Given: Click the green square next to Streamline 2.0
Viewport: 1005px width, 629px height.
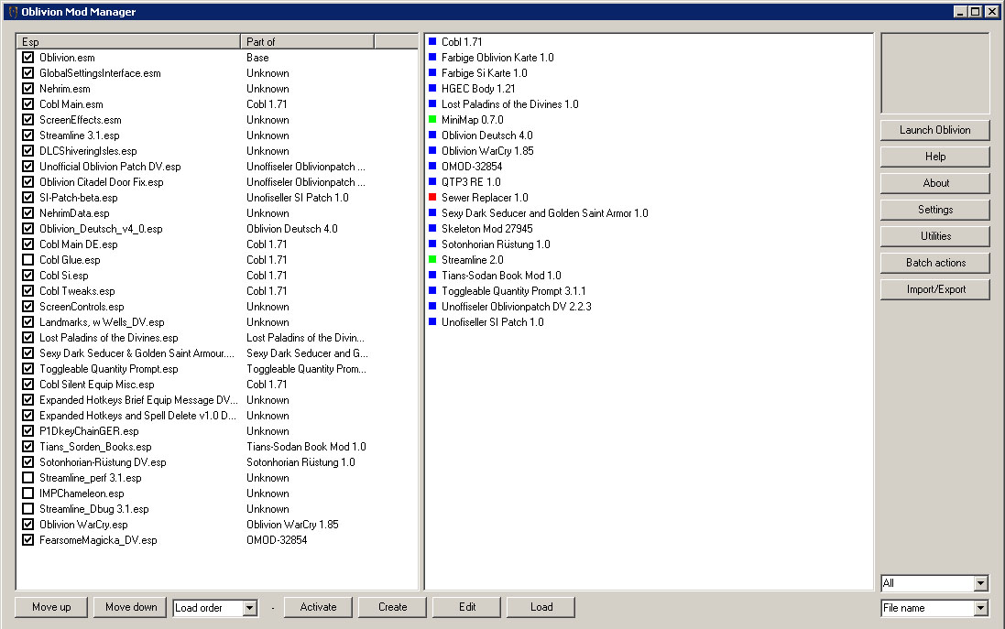Looking at the screenshot, I should click(432, 260).
